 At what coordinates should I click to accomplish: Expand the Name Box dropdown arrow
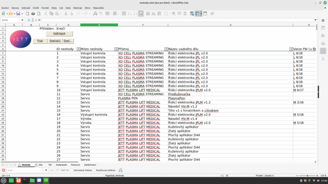[22, 20]
